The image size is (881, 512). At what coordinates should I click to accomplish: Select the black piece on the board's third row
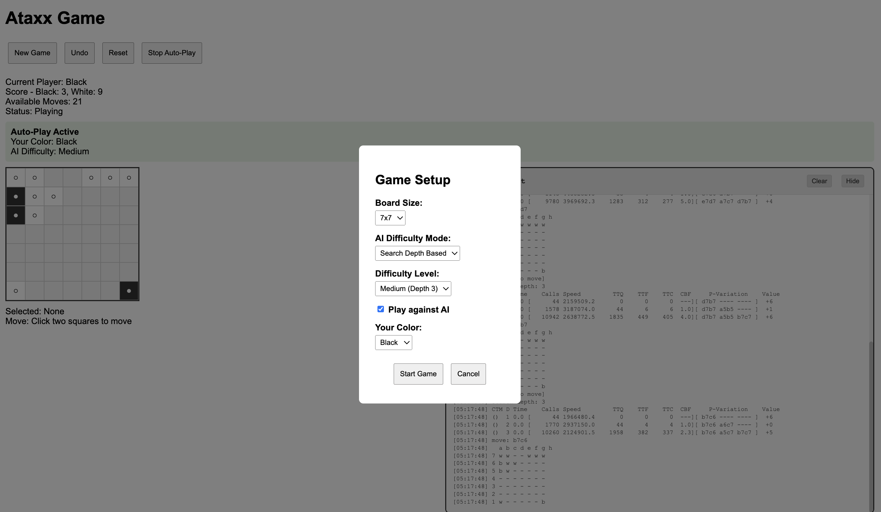pos(16,216)
